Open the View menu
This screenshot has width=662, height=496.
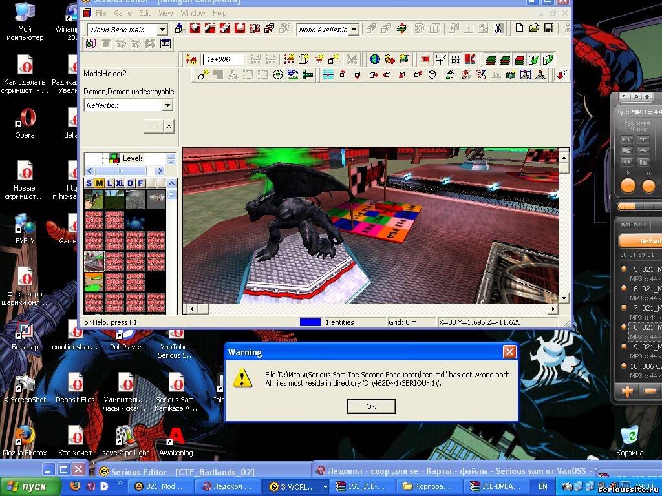coord(165,13)
